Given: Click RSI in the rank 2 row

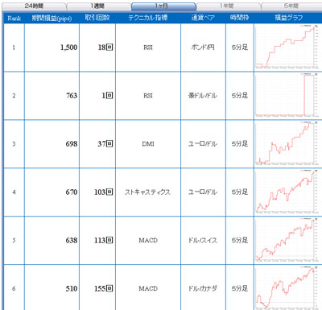Looking at the screenshot, I should click(x=148, y=96).
